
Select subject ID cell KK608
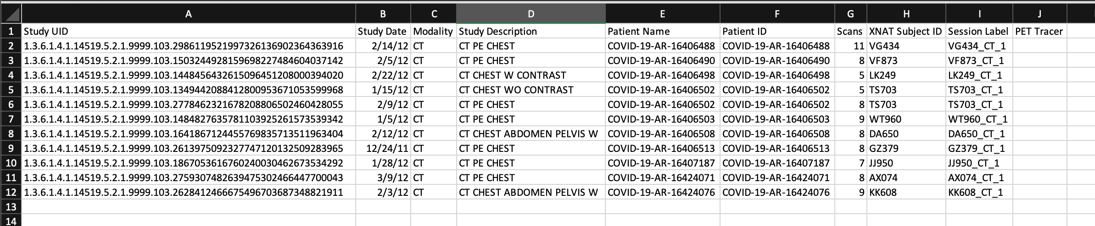coord(905,193)
